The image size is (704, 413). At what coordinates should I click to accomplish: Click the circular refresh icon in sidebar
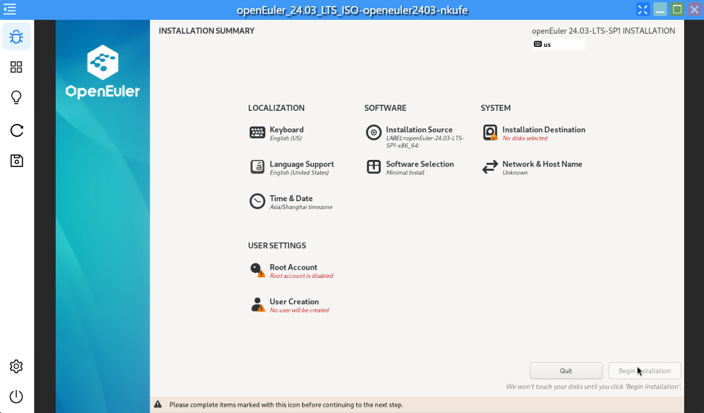point(17,131)
